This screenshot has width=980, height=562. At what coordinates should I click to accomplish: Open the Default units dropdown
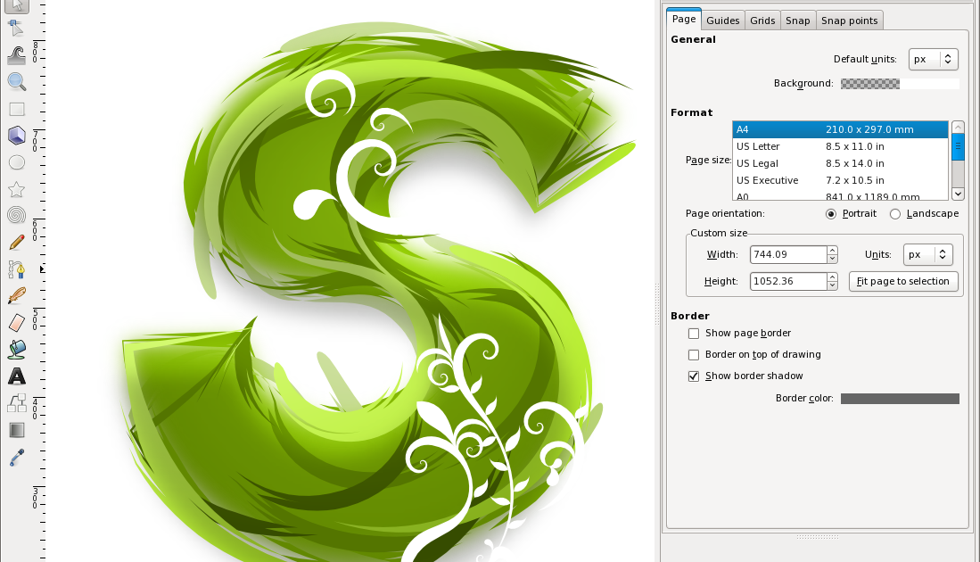click(x=933, y=59)
